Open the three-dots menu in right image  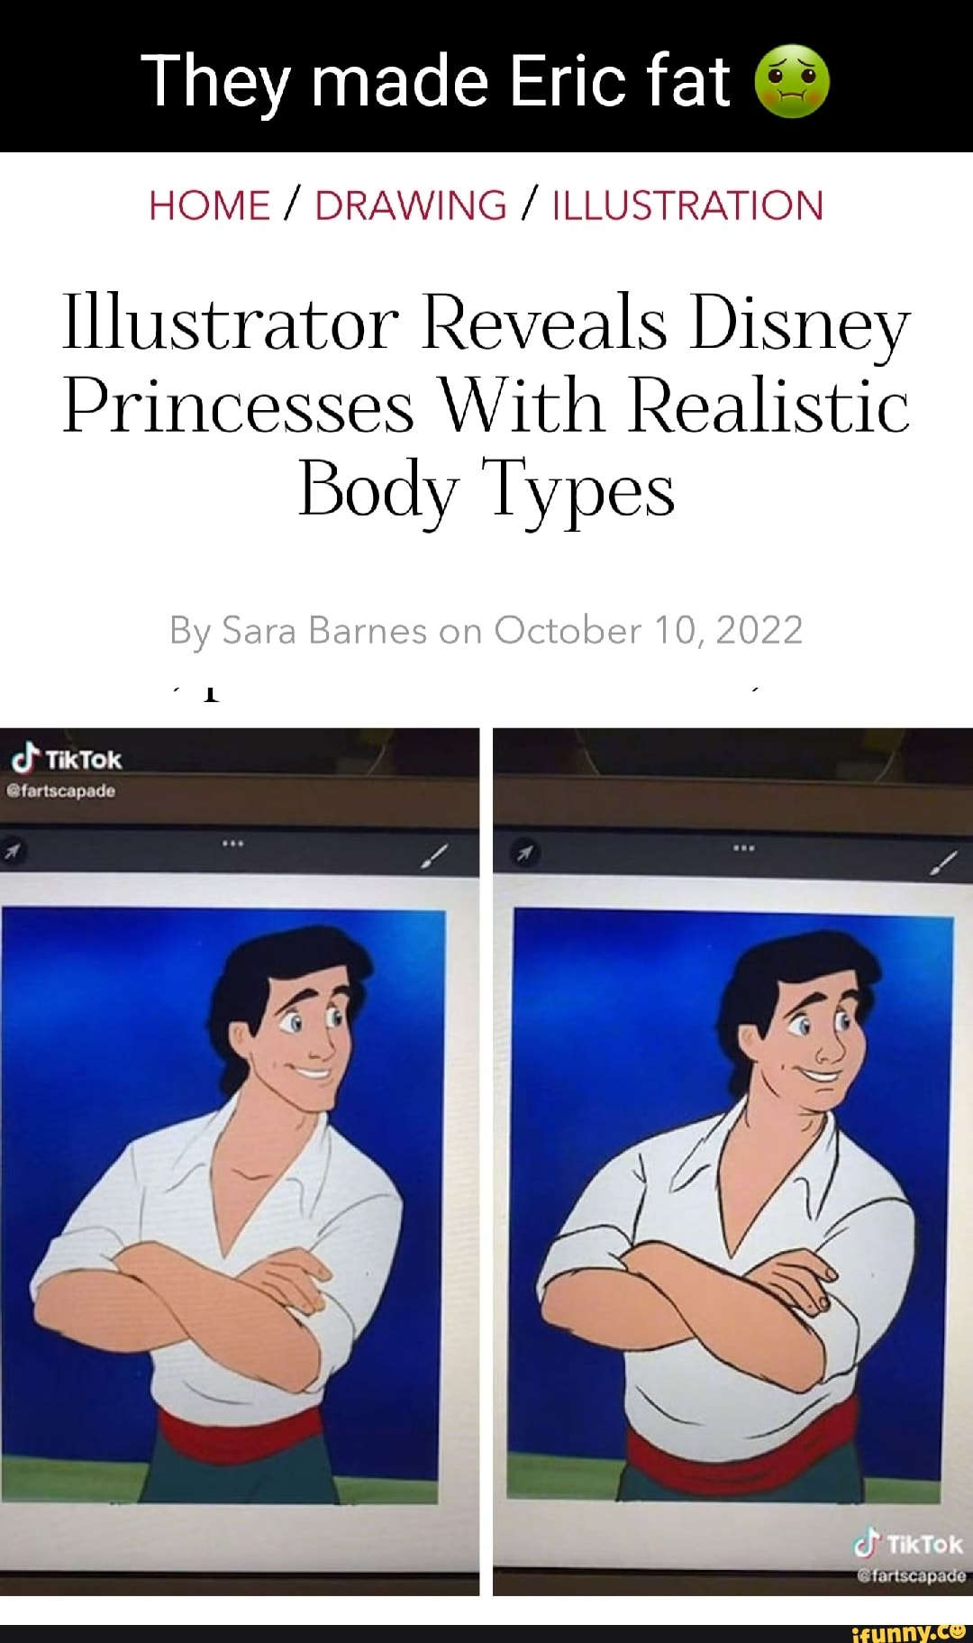tap(743, 848)
